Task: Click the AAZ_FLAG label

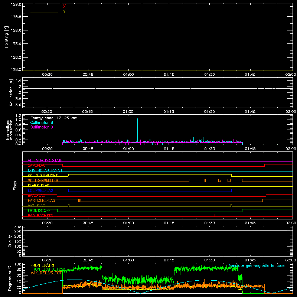Action: click(36, 205)
